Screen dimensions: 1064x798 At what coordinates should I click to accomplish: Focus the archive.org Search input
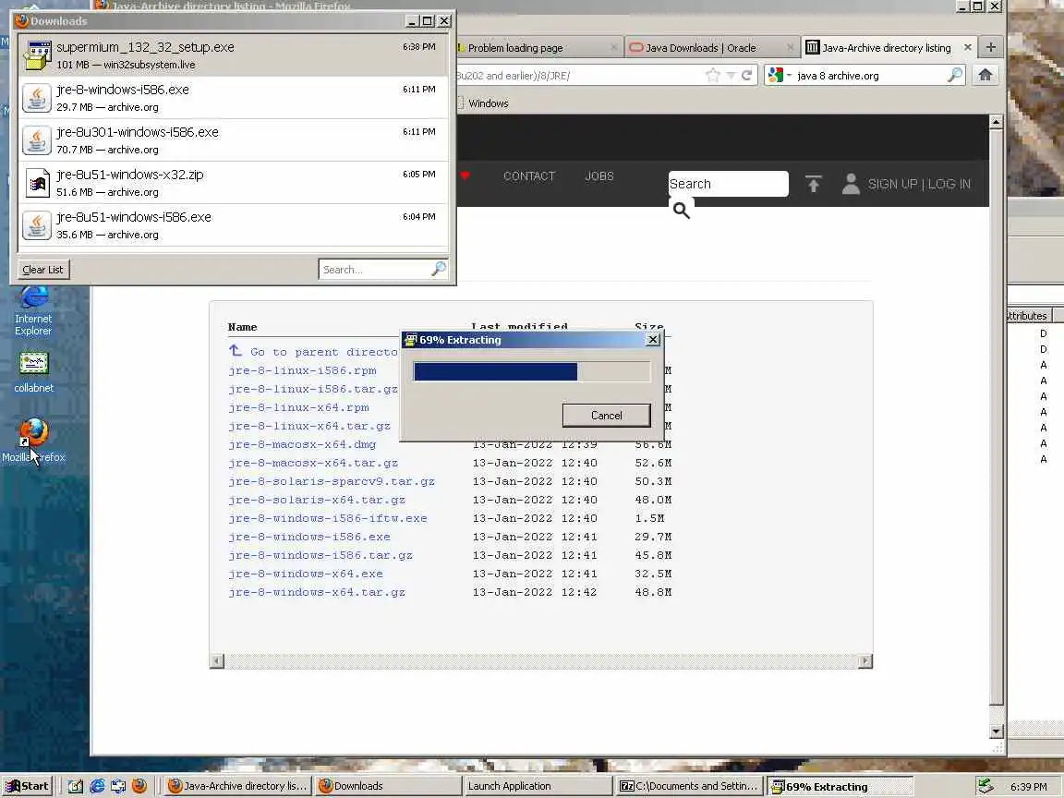[x=728, y=184]
